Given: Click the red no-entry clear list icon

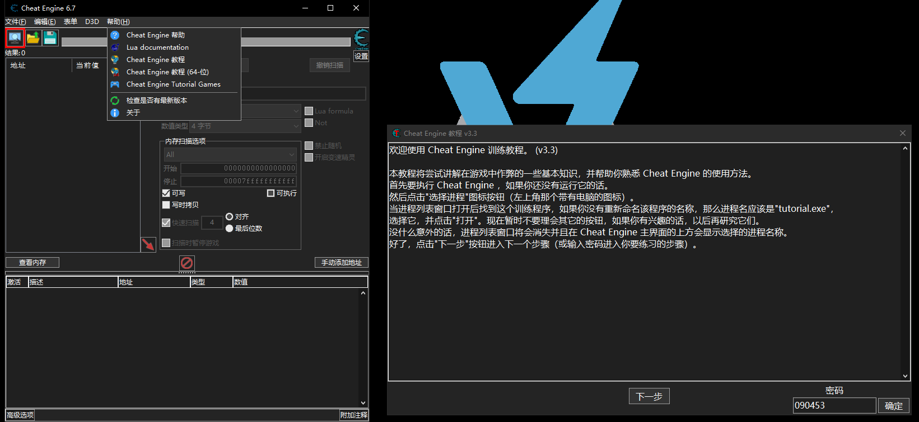Looking at the screenshot, I should [186, 263].
